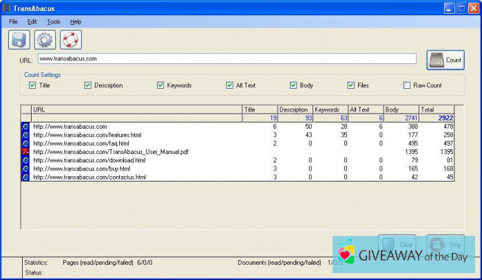Click the URL input field

(227, 59)
